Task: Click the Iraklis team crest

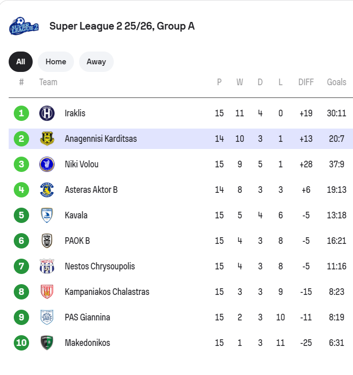Action: 47,113
